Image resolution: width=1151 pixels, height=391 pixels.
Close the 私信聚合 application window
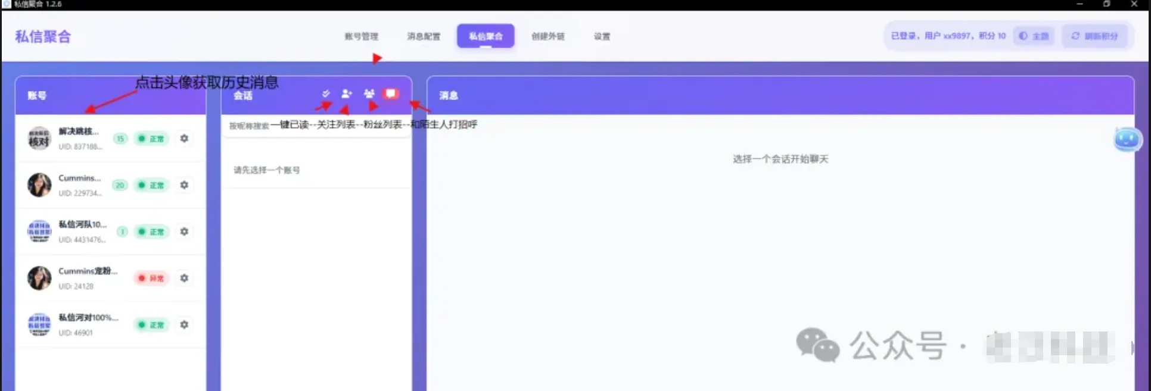click(1134, 4)
